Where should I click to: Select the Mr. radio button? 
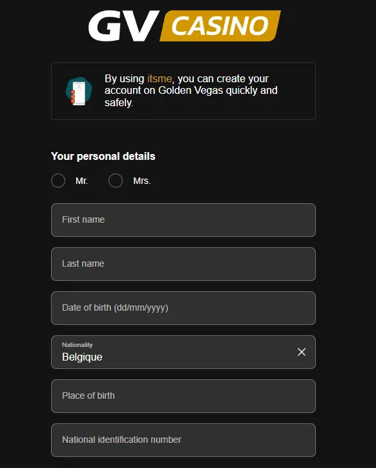58,181
